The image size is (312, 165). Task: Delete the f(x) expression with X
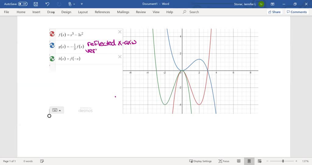pyautogui.click(x=120, y=32)
